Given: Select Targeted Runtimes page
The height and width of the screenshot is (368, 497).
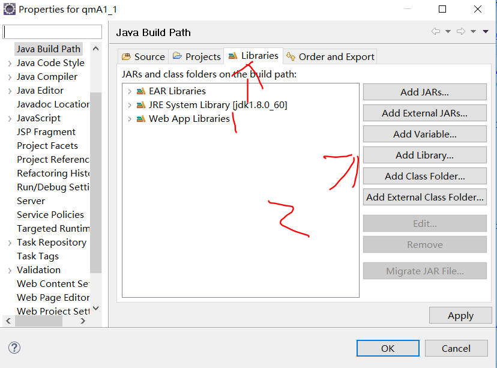Looking at the screenshot, I should click(x=53, y=228).
